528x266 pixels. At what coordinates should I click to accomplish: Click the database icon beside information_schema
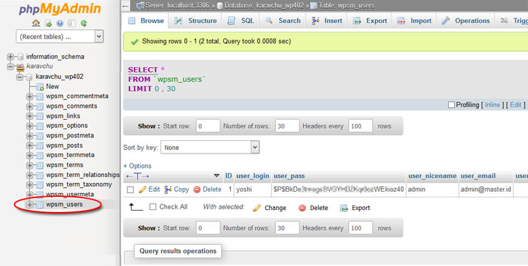(x=20, y=57)
